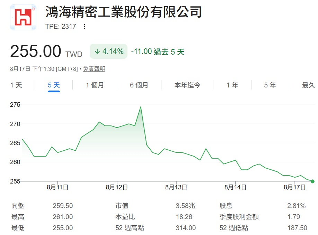The width and height of the screenshot is (318, 235).
Task: Click the dividend yield 2.81%
Action: click(x=296, y=206)
